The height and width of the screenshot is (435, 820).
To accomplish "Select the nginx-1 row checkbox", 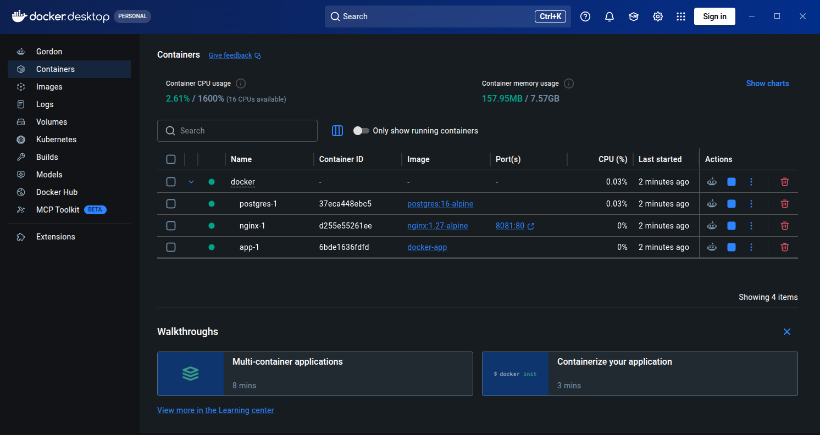I will pos(171,226).
